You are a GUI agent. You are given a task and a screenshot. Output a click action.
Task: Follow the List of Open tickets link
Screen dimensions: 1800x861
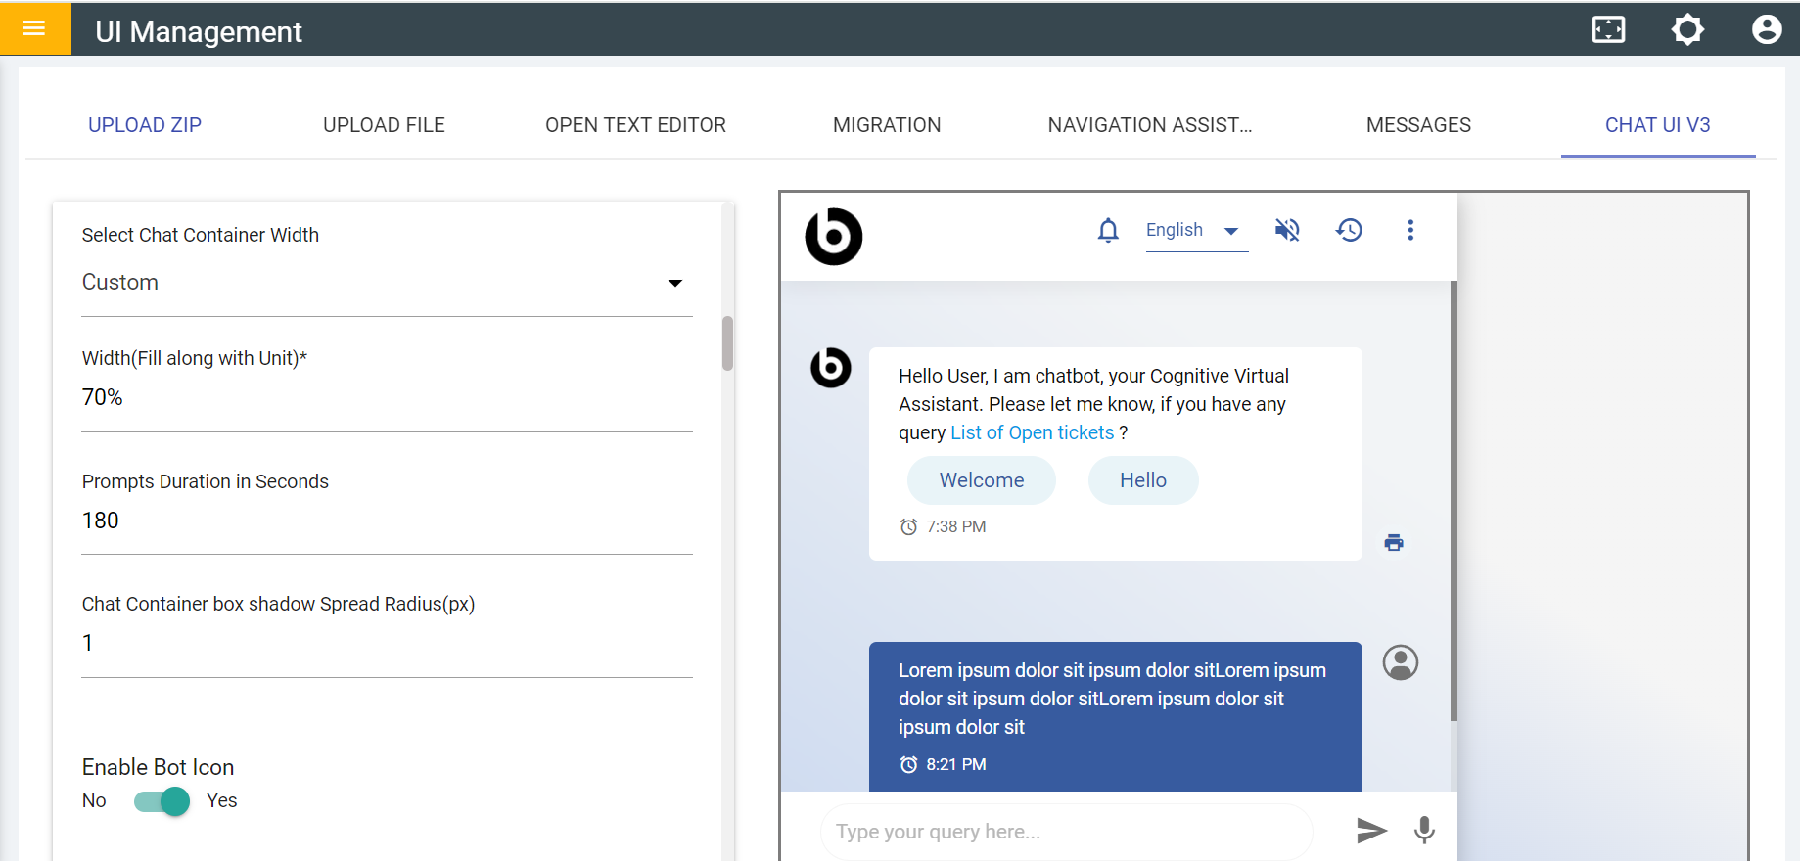[1033, 433]
